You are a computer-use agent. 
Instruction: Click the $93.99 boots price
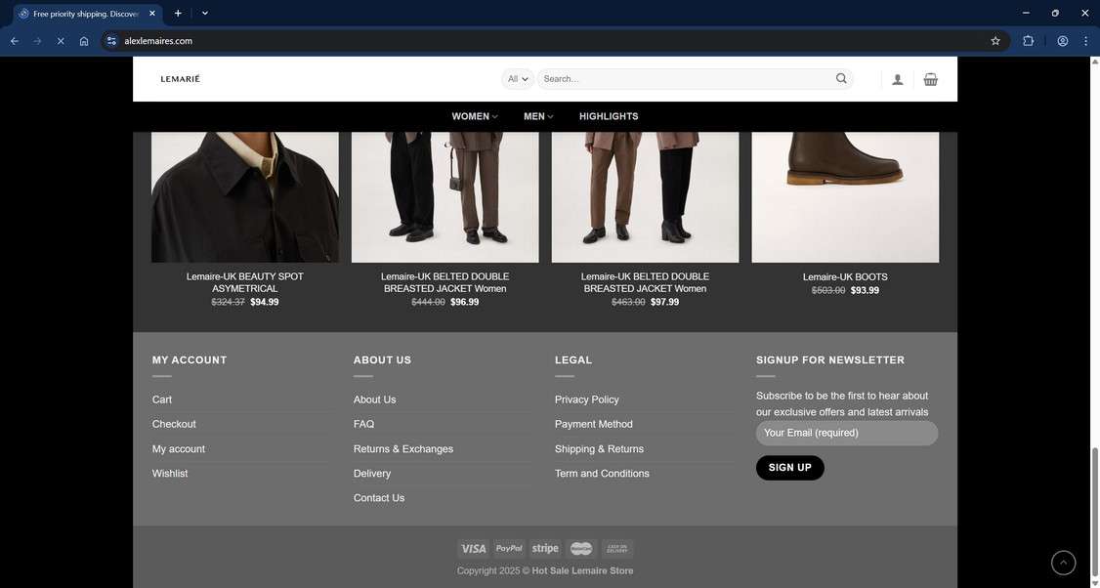[865, 290]
